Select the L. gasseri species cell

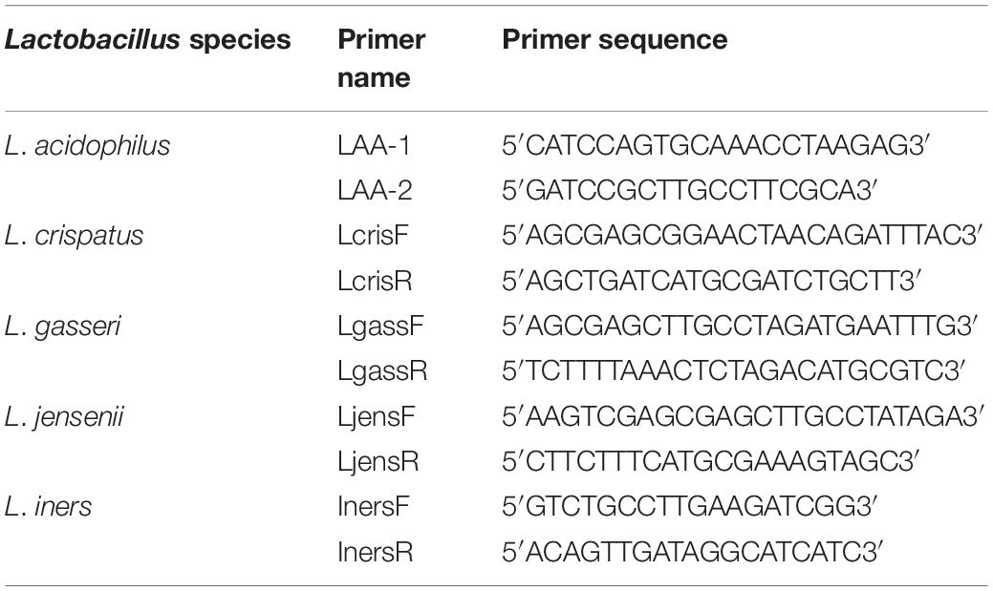tap(62, 327)
